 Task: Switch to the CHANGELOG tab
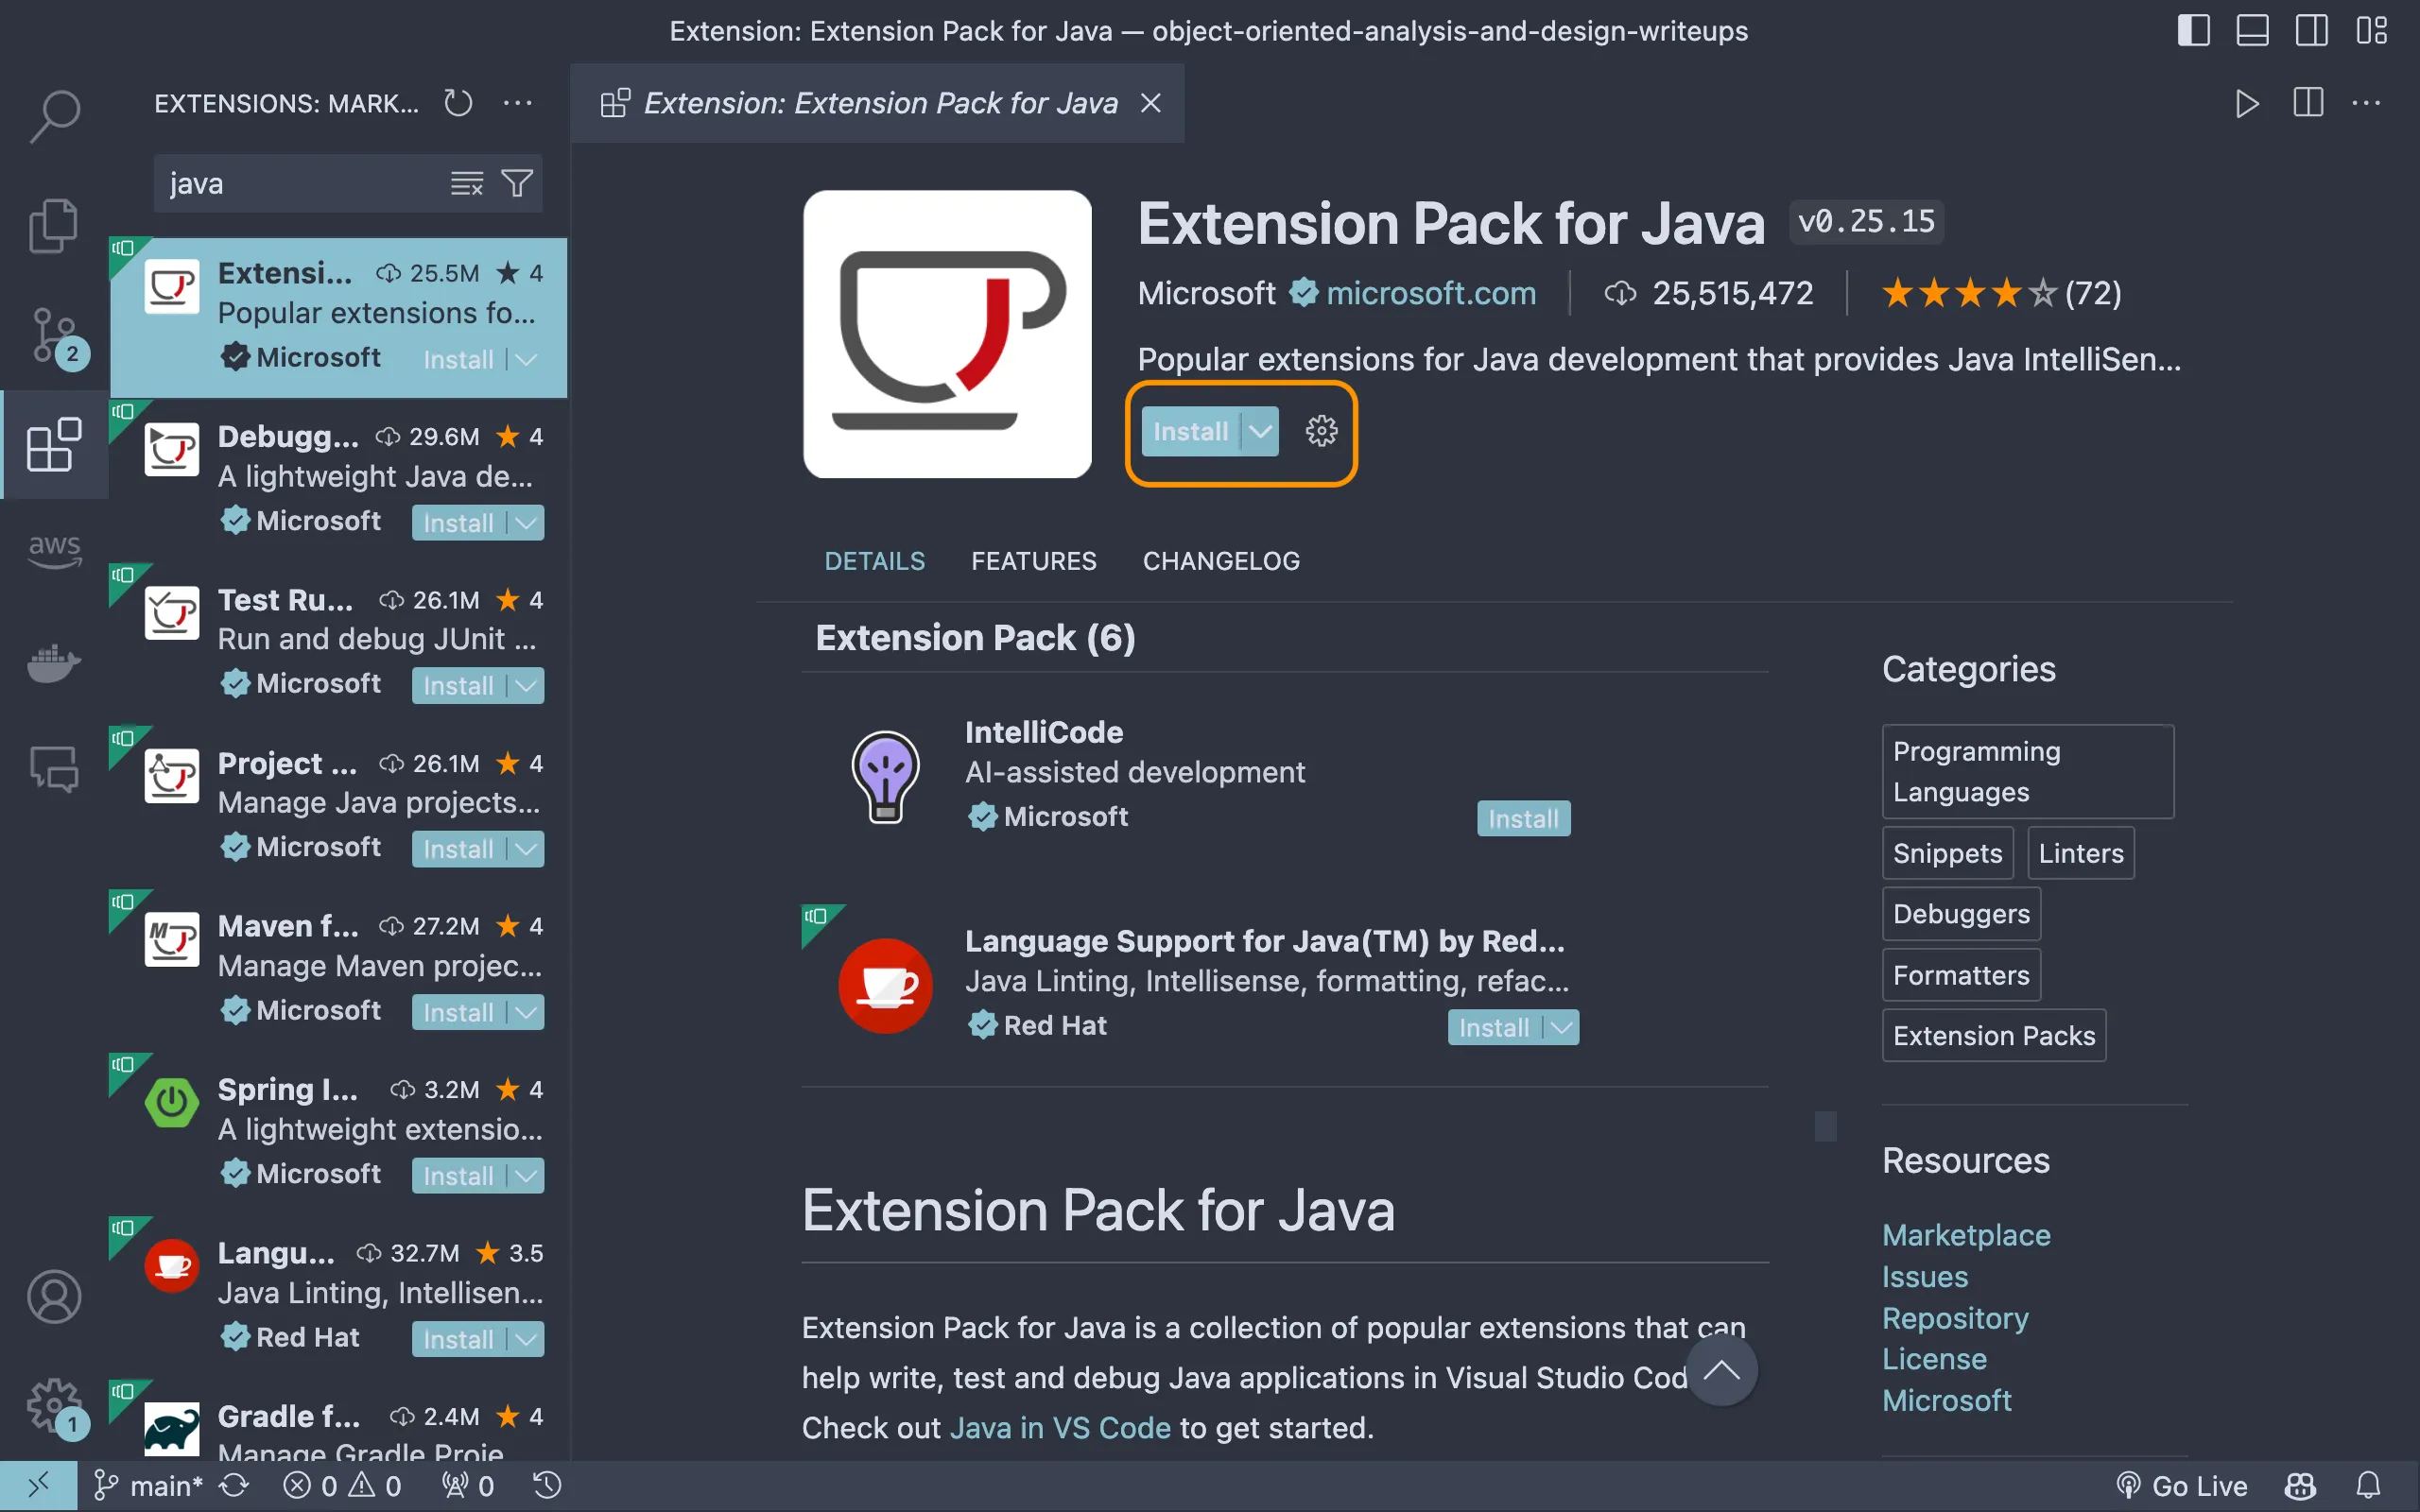pos(1221,561)
